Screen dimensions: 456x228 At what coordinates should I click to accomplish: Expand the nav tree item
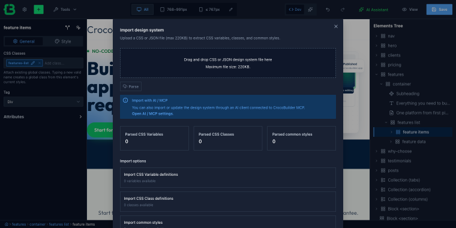(x=376, y=36)
